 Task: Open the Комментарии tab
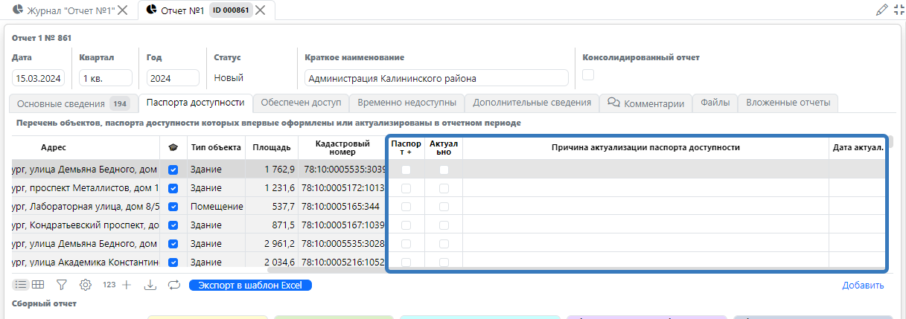tap(646, 103)
